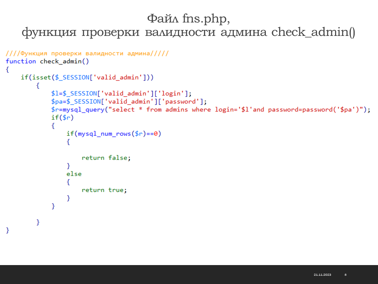
Task: Click the date 21.11.2023 in the footer
Action: (x=322, y=275)
